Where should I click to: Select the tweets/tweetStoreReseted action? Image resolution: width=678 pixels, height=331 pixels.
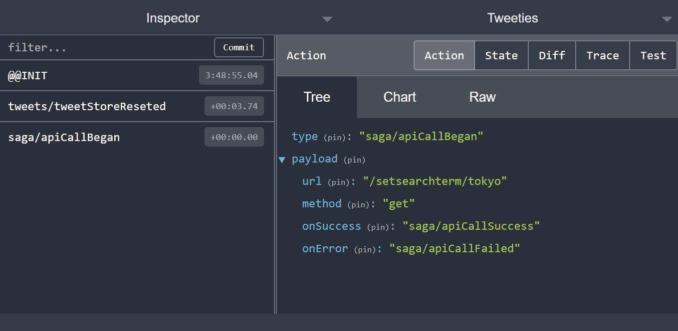[x=87, y=106]
